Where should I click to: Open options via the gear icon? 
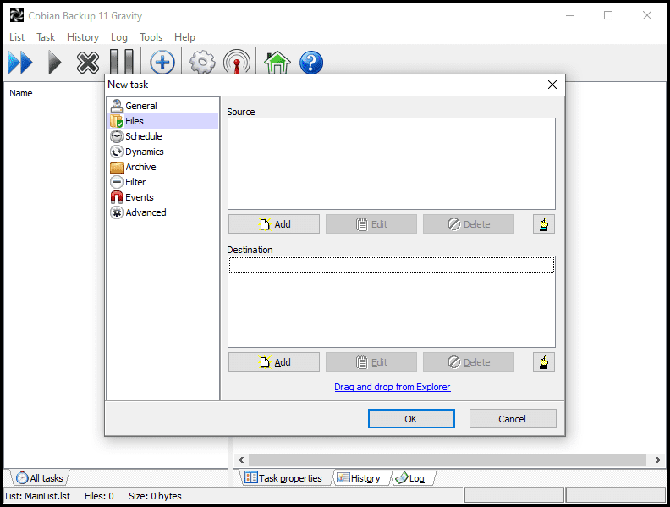click(202, 63)
